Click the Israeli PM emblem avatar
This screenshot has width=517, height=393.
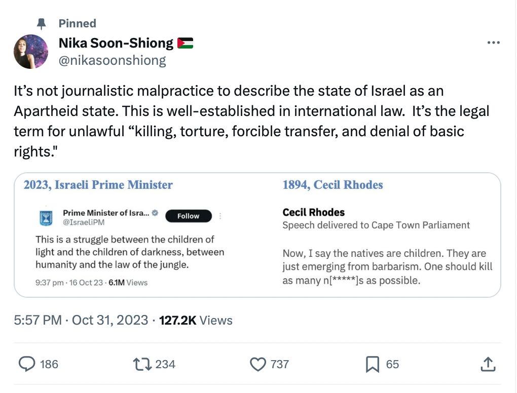46,217
